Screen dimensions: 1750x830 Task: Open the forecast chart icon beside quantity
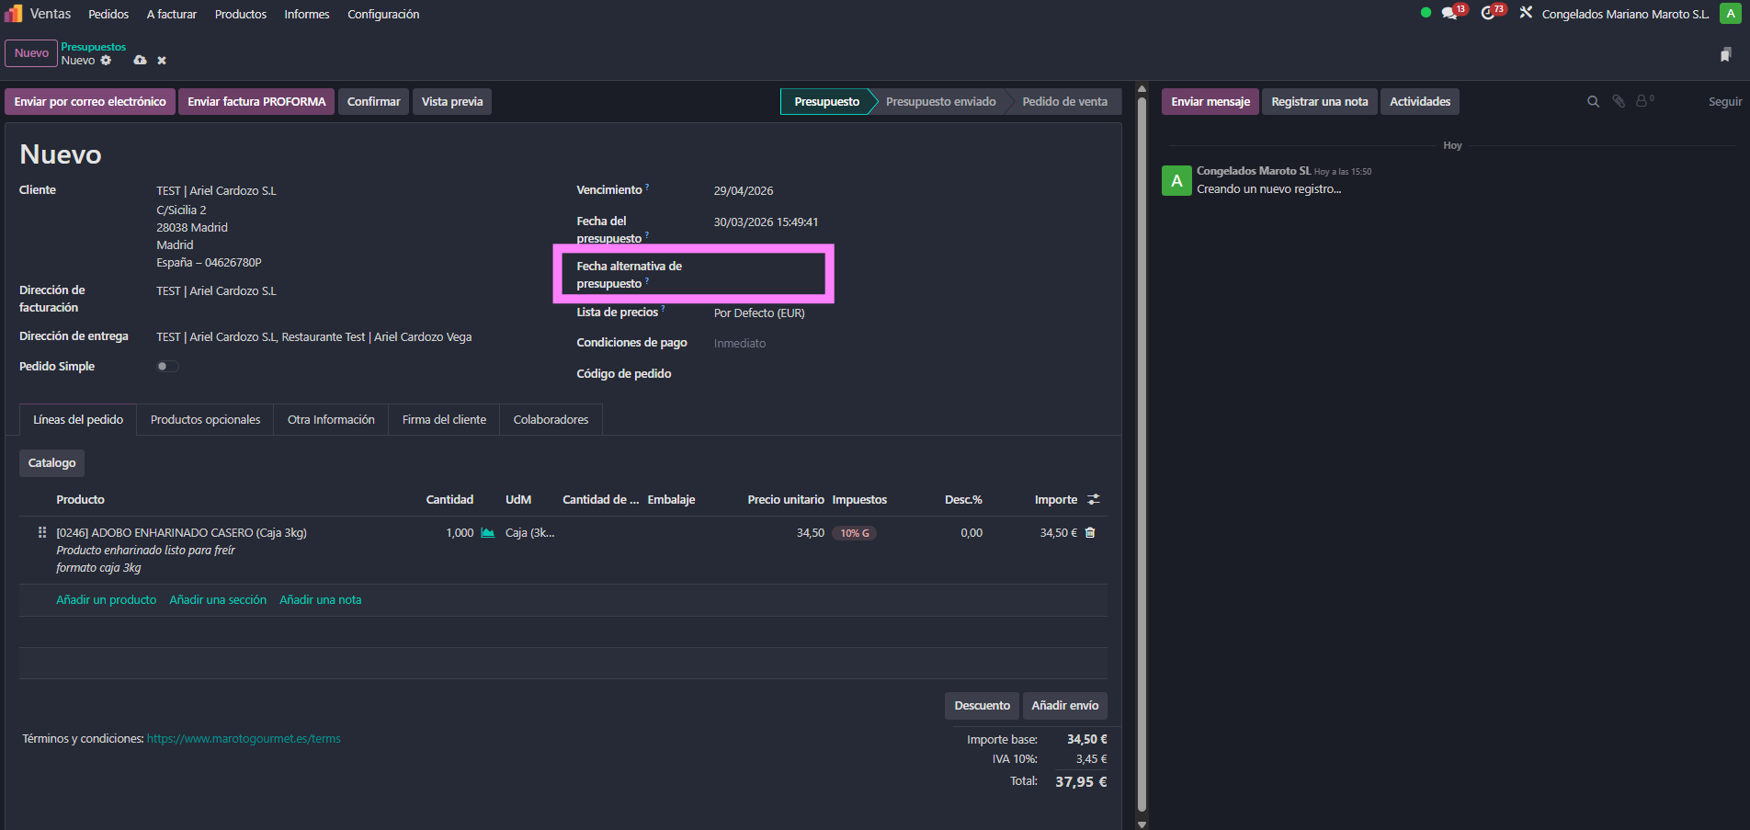[x=488, y=533]
